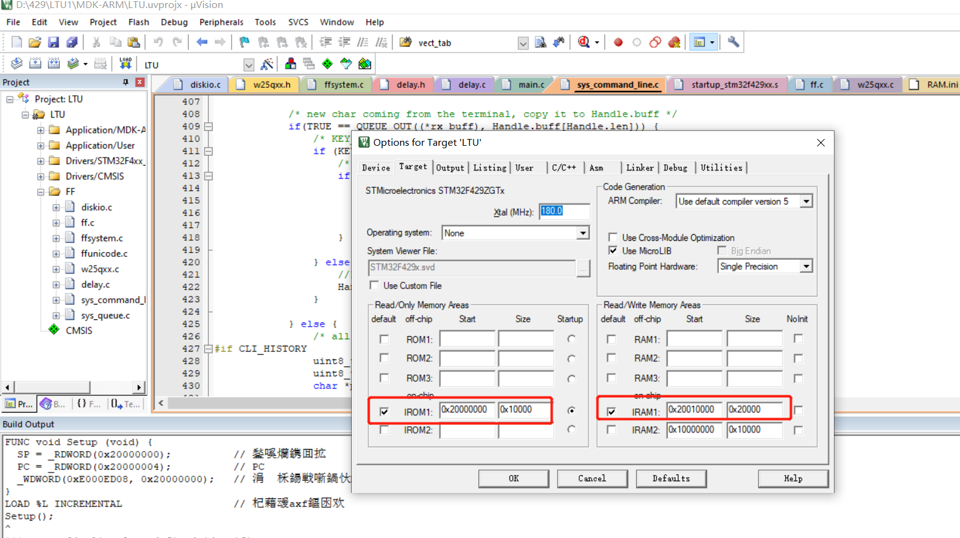Image resolution: width=960 pixels, height=538 pixels.
Task: Click the Disable All Breakpoints icon
Action: coord(656,42)
